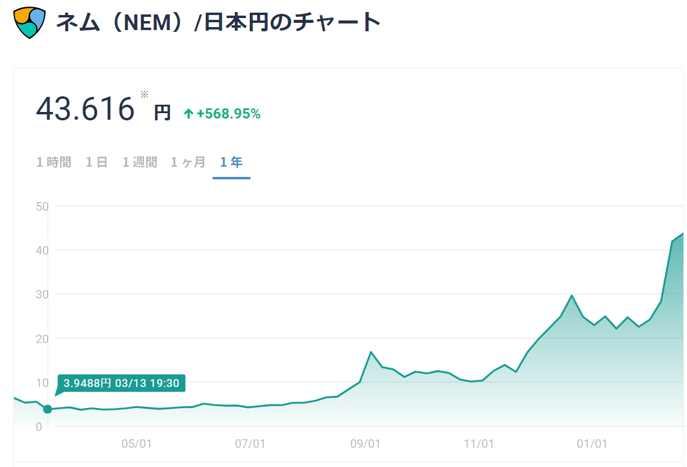Select the active 1年 tab
687x467 pixels.
231,162
